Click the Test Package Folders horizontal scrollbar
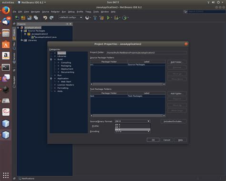The width and height of the screenshot is (226, 181). (128, 116)
